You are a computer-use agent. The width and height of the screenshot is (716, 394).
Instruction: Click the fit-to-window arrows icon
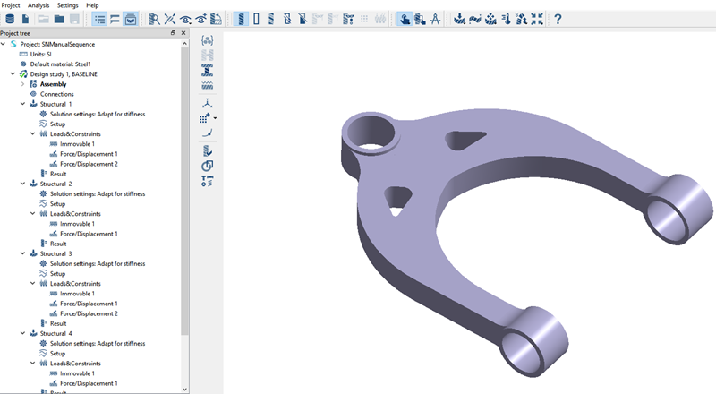pyautogui.click(x=537, y=18)
